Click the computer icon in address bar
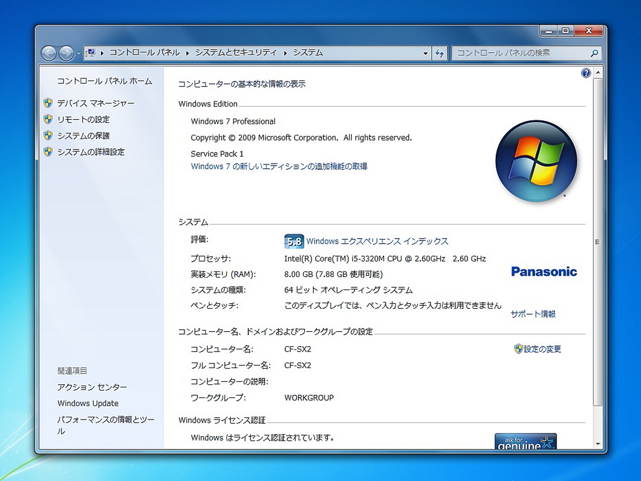Viewport: 641px width, 481px height. tap(90, 52)
